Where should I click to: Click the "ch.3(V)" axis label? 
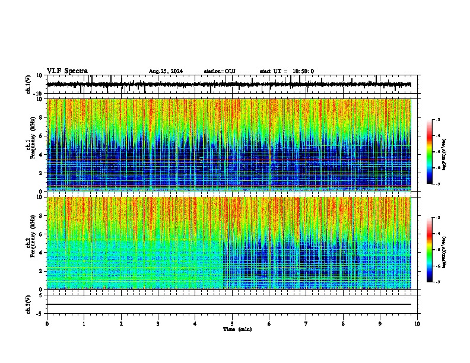(28, 304)
